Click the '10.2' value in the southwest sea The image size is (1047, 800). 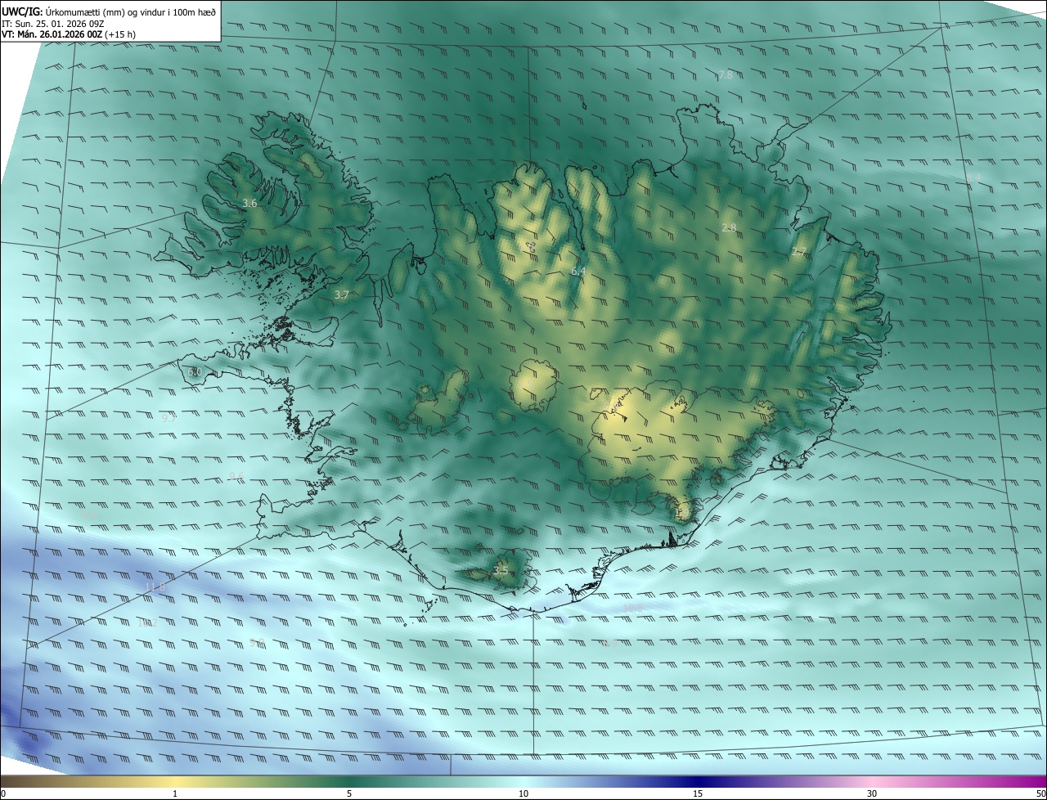[x=147, y=622]
